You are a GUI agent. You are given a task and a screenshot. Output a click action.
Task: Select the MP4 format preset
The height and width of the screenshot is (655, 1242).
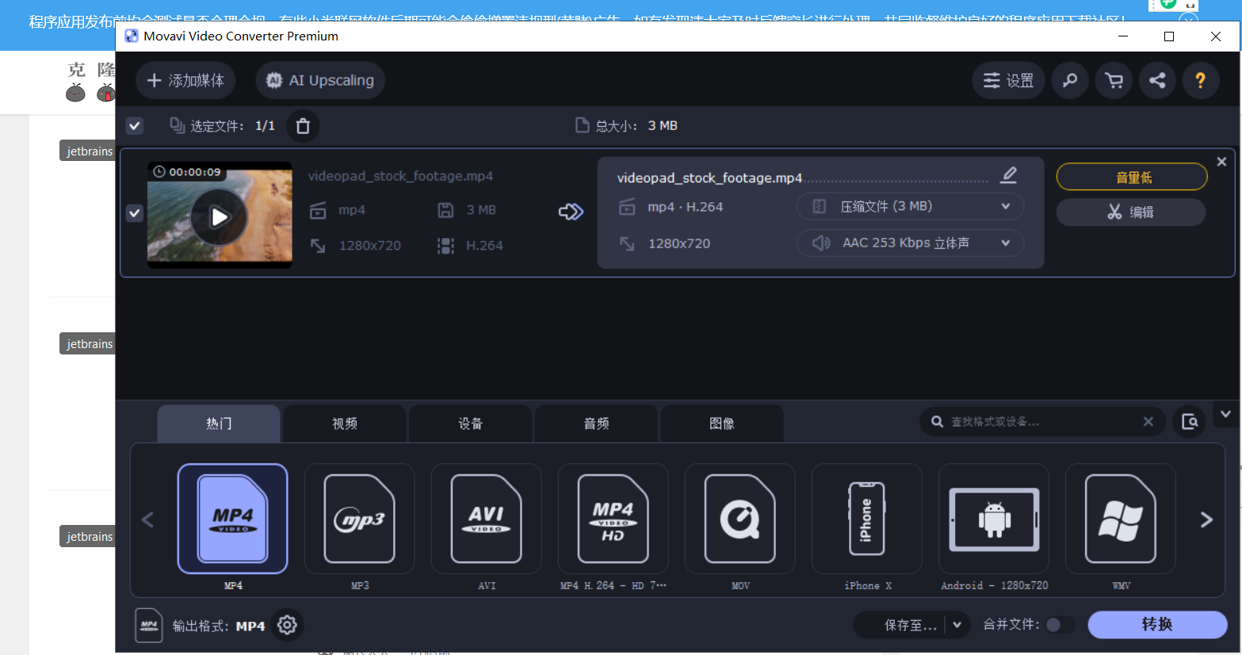(232, 519)
